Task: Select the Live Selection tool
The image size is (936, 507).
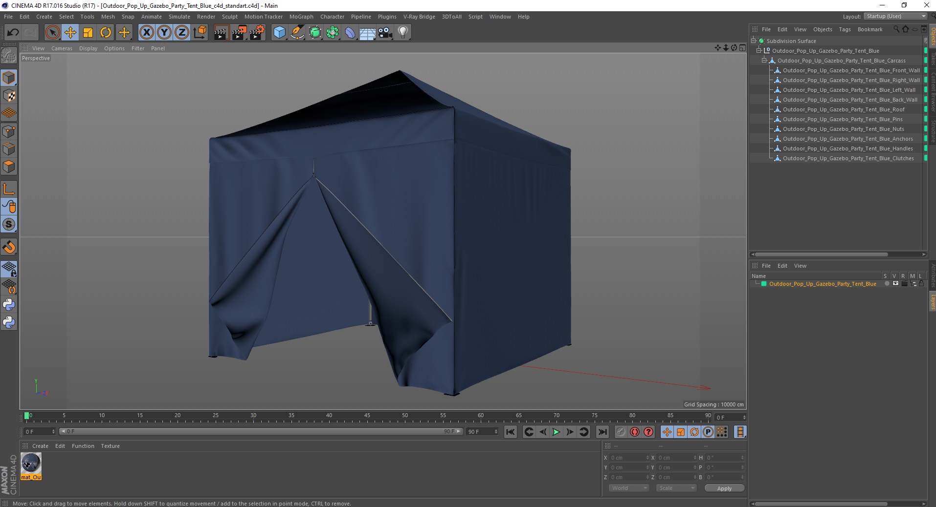Action: (52, 33)
